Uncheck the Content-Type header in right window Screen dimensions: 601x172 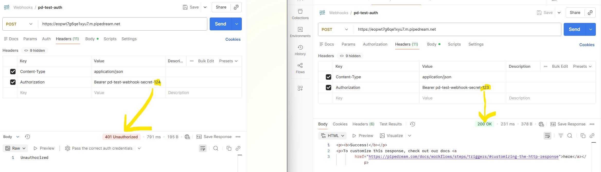click(x=329, y=77)
